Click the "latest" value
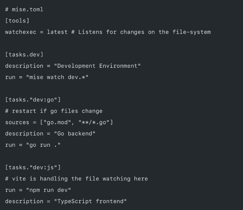 (57, 32)
